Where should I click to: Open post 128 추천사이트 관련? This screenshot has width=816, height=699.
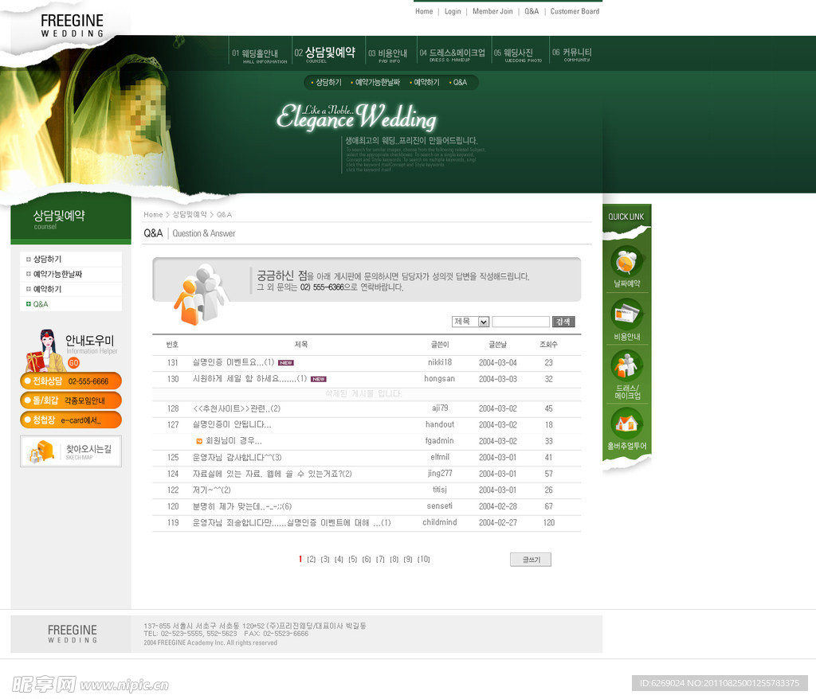point(236,408)
